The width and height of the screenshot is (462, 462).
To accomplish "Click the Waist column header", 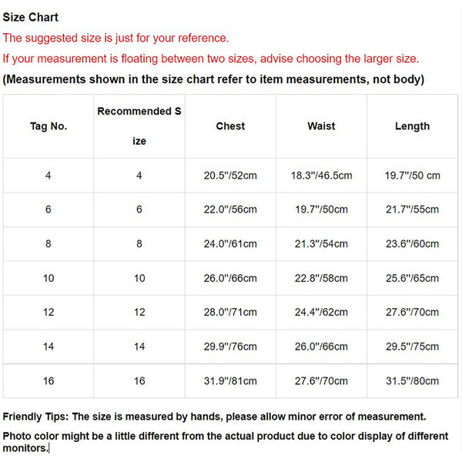I will pyautogui.click(x=321, y=126).
